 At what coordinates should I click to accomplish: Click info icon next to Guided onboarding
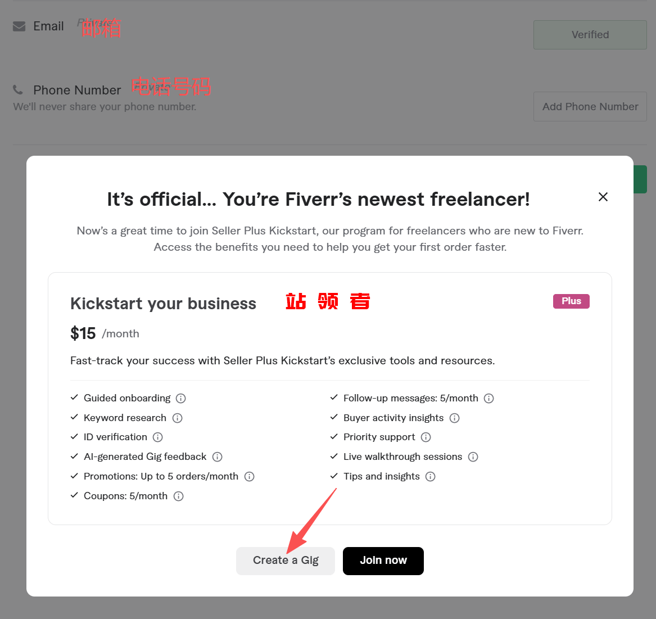(181, 399)
